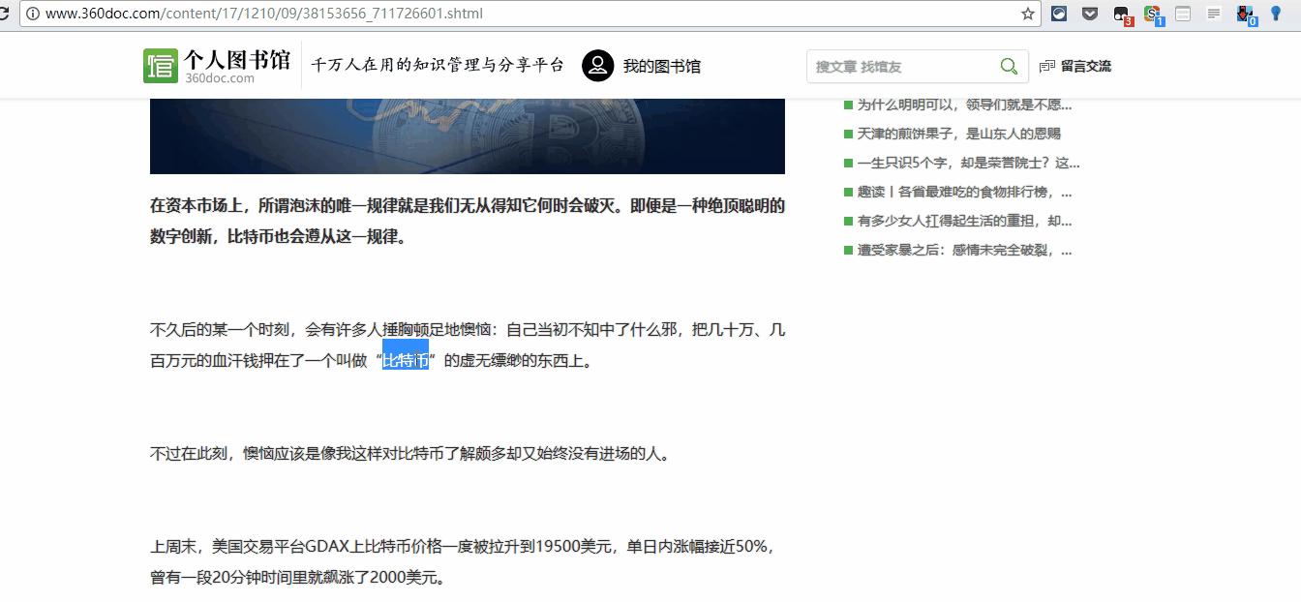Click paragraph starting 上周末，美国交易平台GDAX
This screenshot has height=602, width=1301.
pos(464,561)
